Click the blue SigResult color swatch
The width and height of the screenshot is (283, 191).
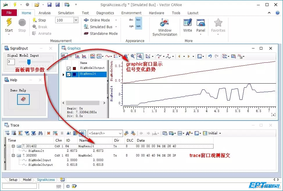coord(74,74)
